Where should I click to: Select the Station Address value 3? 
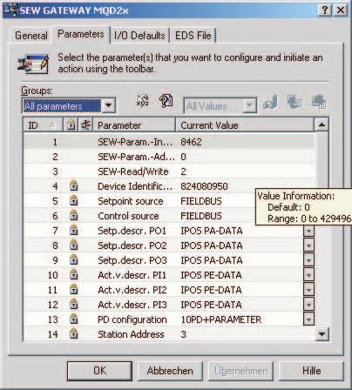(x=183, y=334)
